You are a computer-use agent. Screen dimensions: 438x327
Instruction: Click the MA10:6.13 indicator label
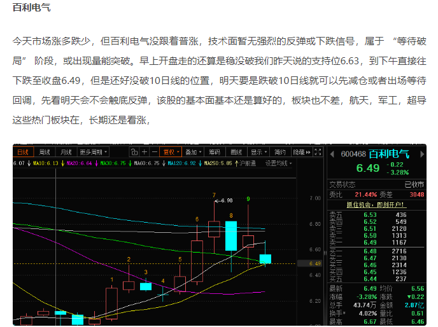point(46,163)
